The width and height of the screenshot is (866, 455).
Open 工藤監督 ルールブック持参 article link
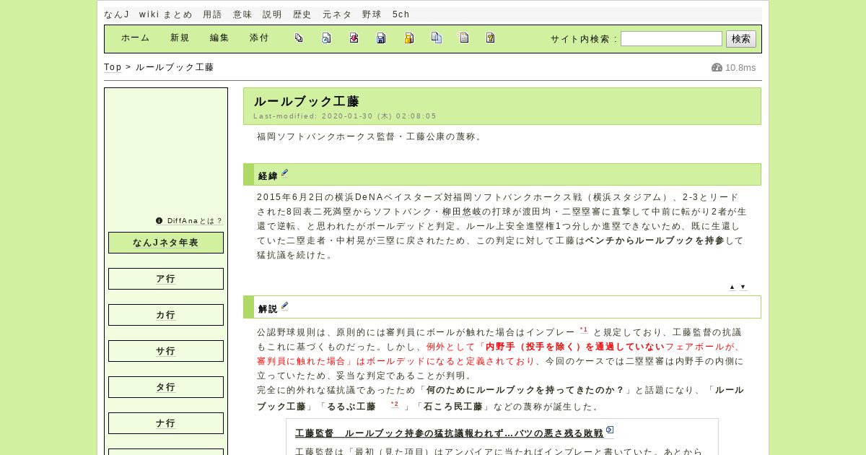point(450,433)
